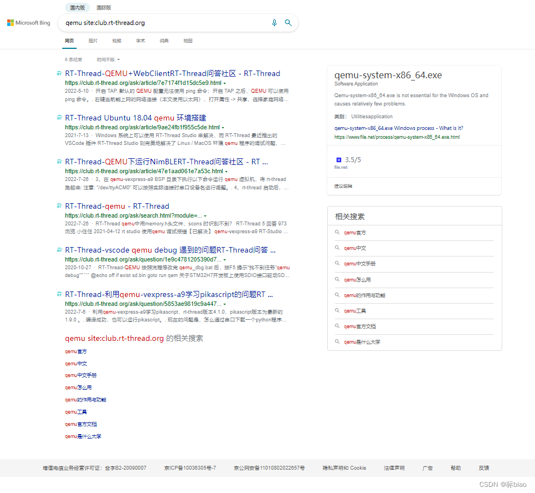Image resolution: width=535 pixels, height=493 pixels.
Task: Expand URL arrow for 7e7174f1d15dc5e9.html
Action: tap(224, 83)
